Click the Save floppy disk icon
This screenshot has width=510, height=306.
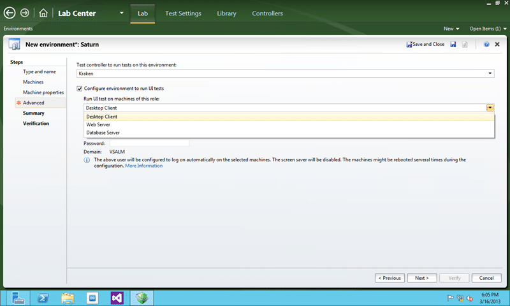(x=453, y=44)
